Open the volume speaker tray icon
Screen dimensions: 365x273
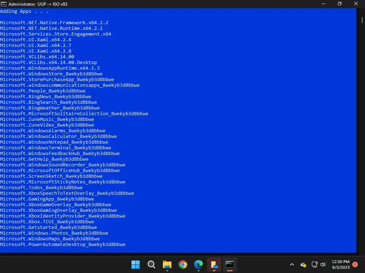pos(323,264)
